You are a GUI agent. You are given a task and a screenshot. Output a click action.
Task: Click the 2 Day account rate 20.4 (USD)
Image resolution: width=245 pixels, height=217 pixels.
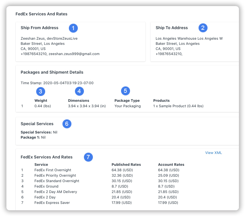(x=167, y=197)
